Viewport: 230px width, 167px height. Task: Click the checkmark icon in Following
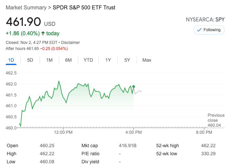tap(199, 30)
